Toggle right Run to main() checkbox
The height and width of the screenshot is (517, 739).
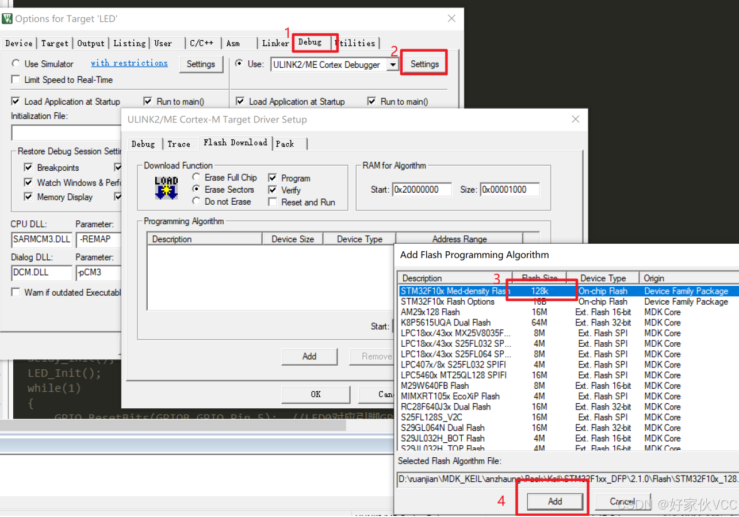[372, 101]
